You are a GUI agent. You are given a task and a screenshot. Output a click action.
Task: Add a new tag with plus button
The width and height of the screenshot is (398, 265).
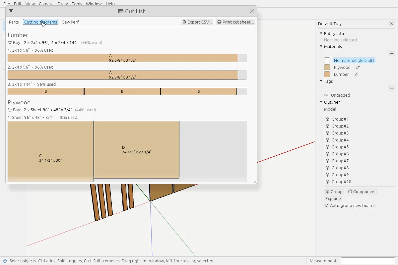[392, 88]
